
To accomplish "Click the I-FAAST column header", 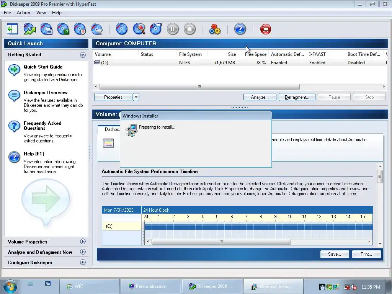I will click(x=326, y=54).
